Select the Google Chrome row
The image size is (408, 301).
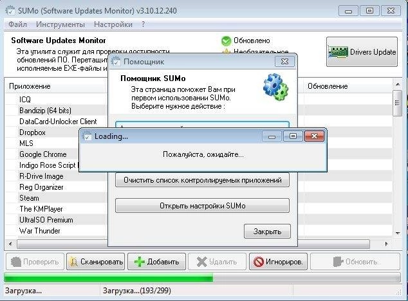[x=42, y=154]
